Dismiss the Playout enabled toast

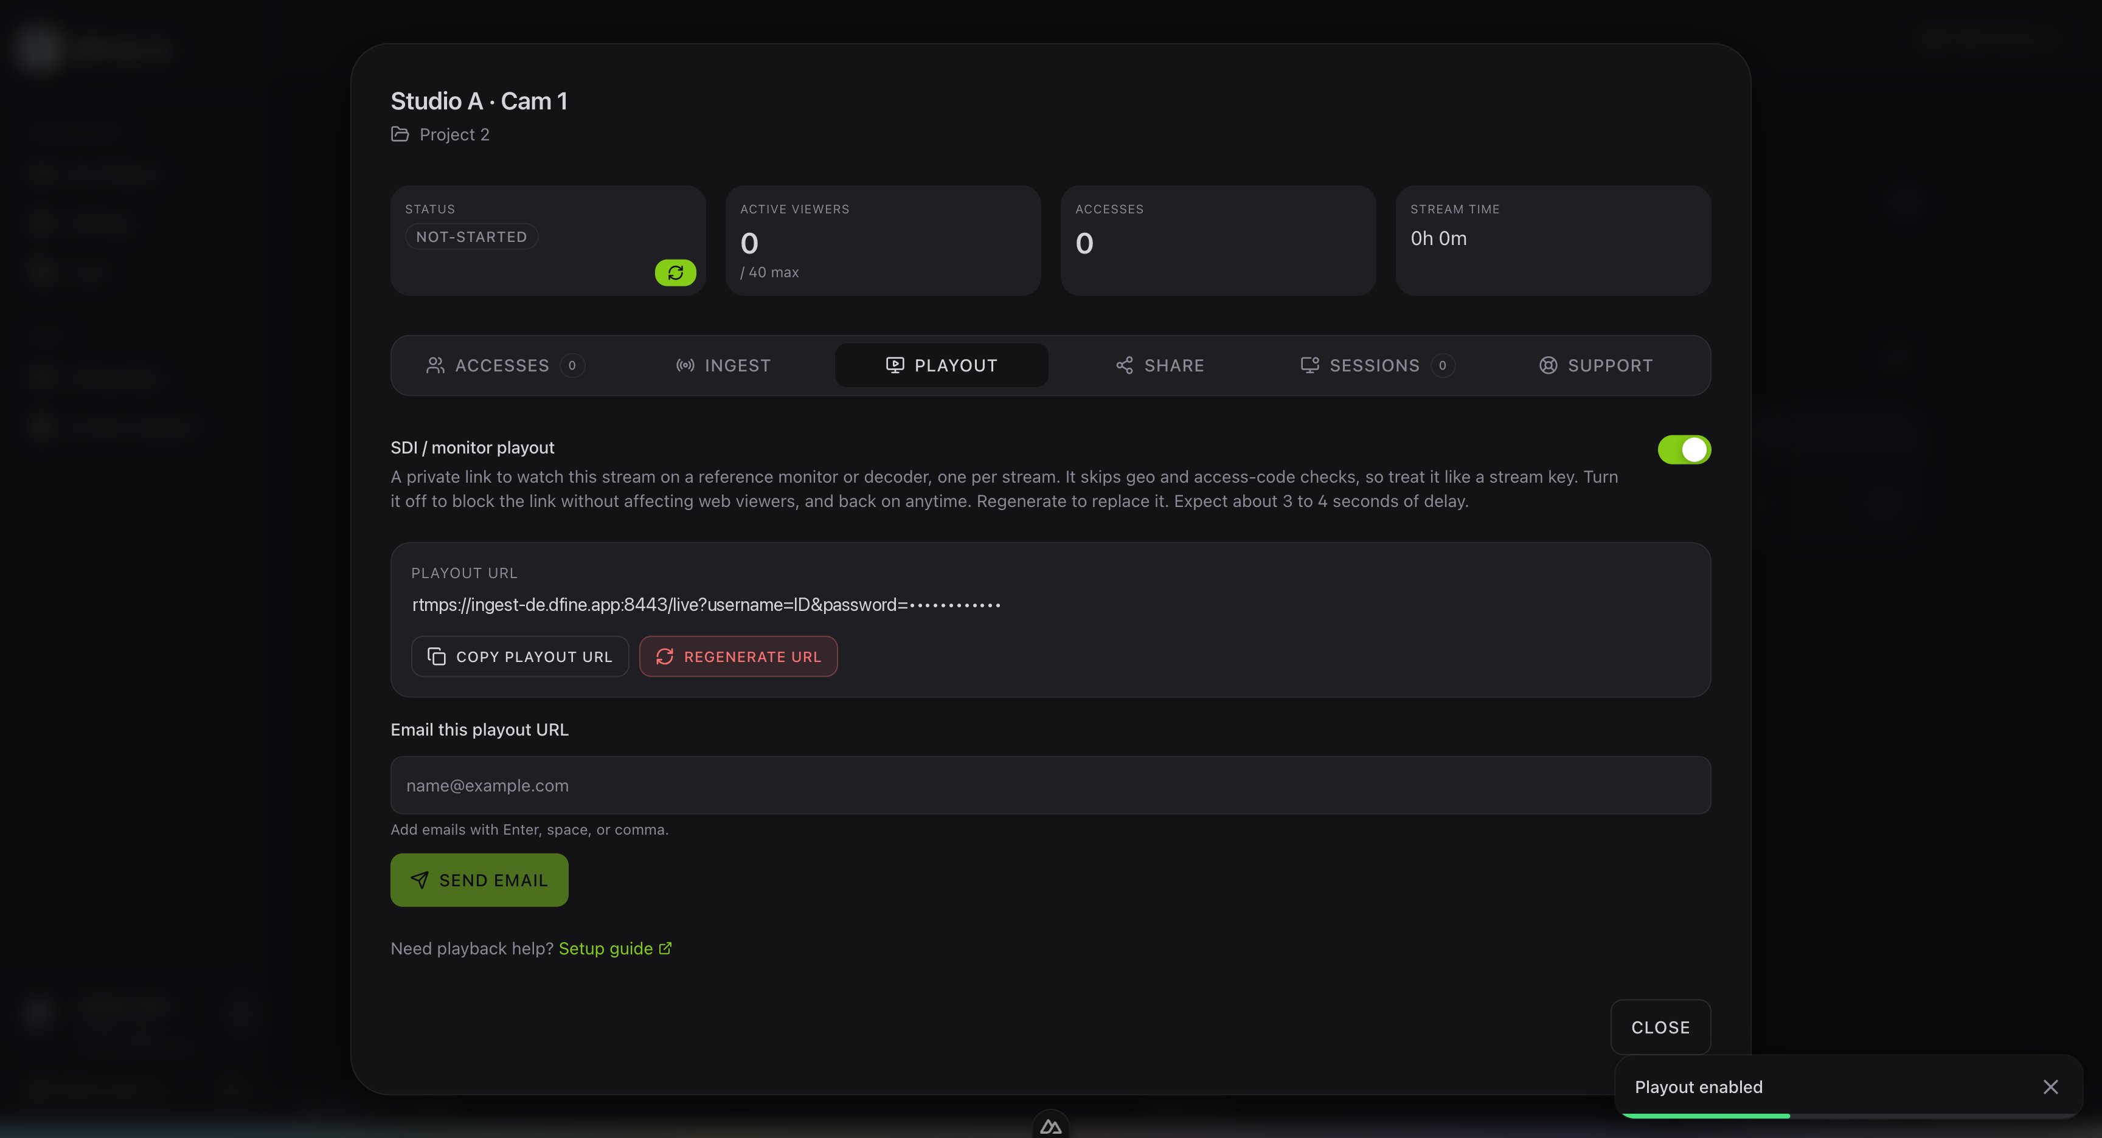pos(2050,1086)
